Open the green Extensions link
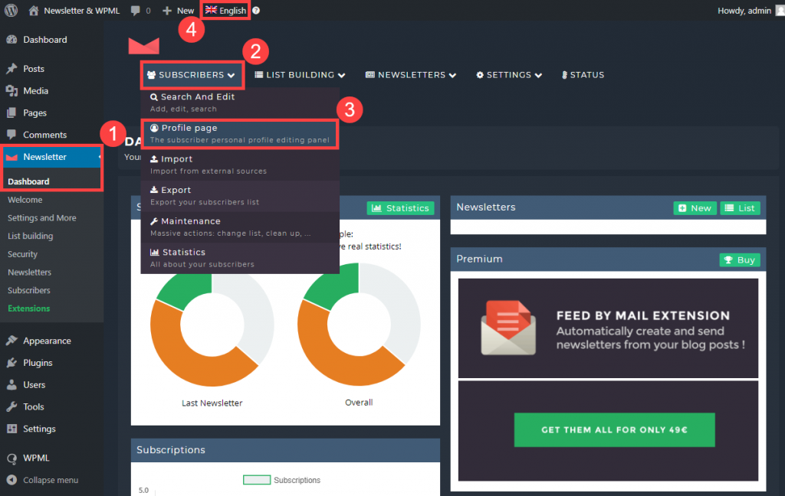 click(29, 308)
